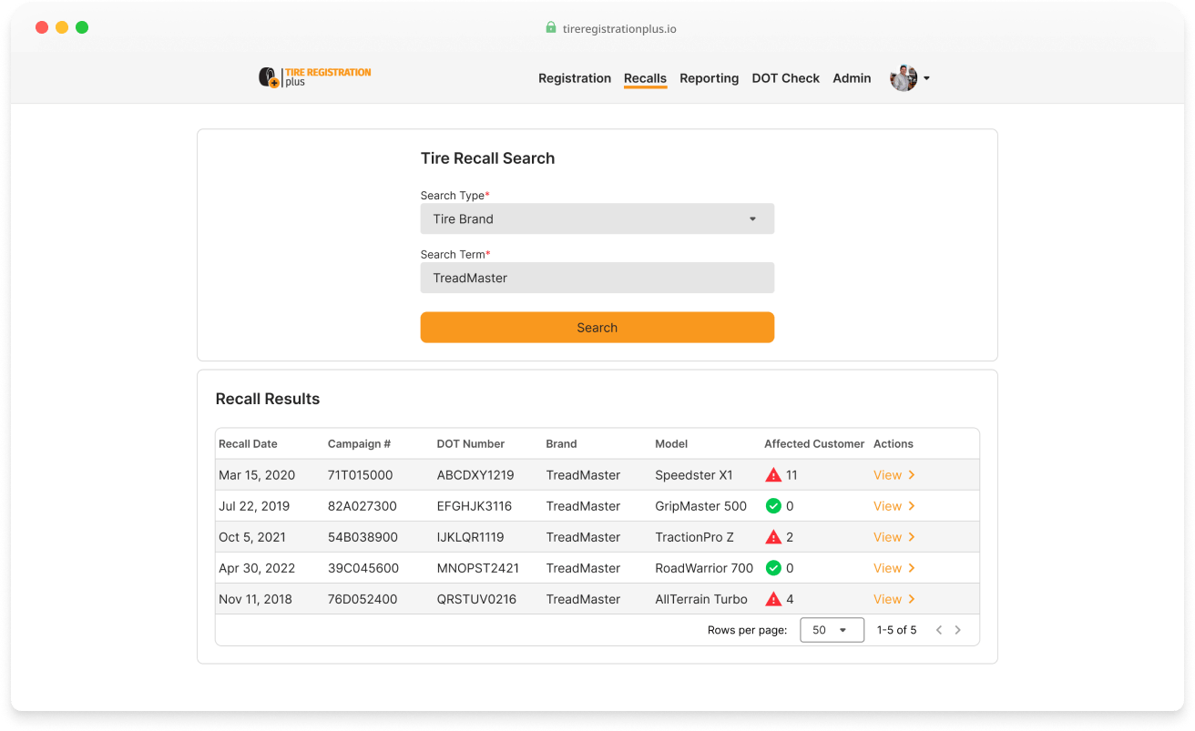Screen dimensions: 1195x731
Task: Click the Tire Registration Plus logo
Action: tap(314, 77)
